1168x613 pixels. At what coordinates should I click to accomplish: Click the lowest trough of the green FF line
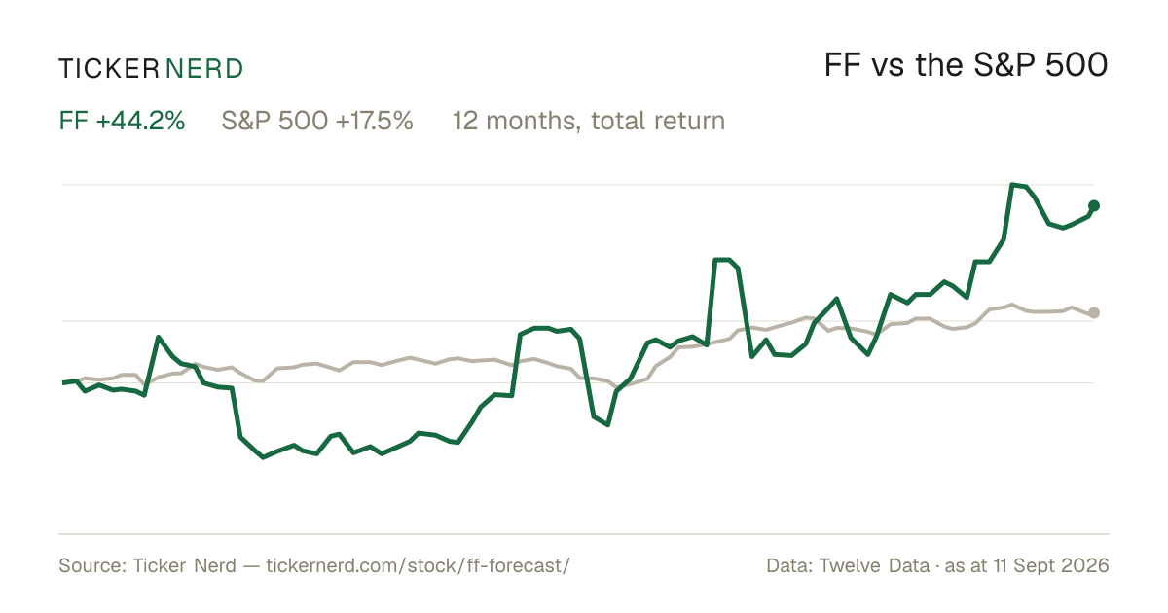(264, 456)
